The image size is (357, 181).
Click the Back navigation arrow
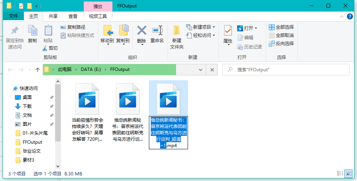point(10,70)
